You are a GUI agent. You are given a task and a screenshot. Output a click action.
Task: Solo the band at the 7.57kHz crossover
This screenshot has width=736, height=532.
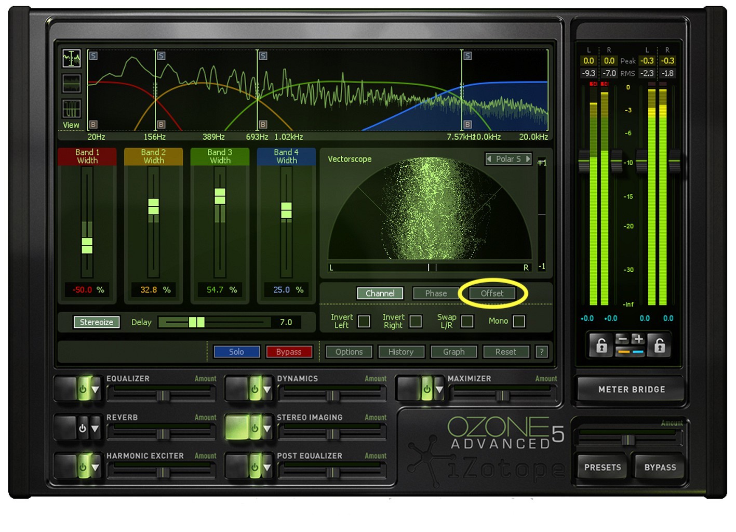pyautogui.click(x=468, y=56)
